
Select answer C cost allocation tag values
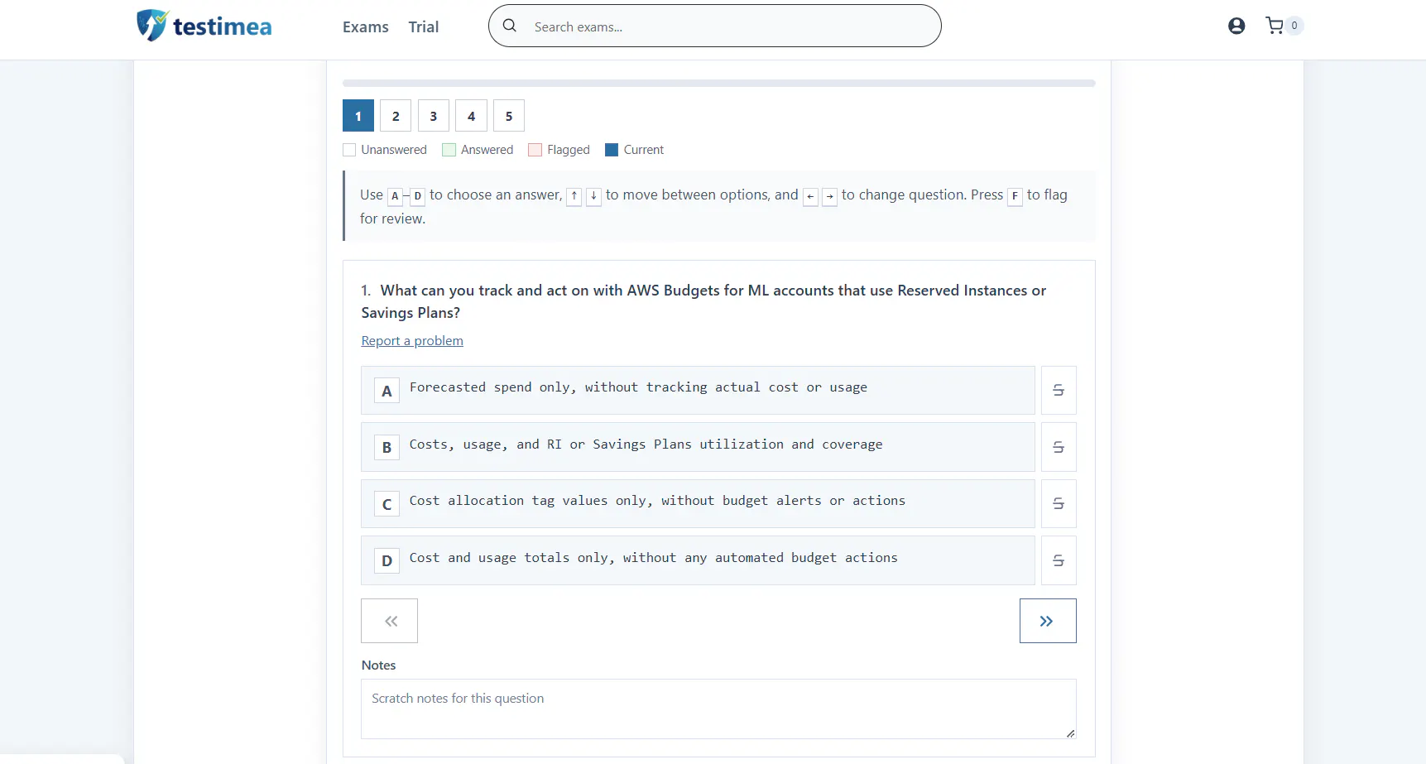[698, 503]
